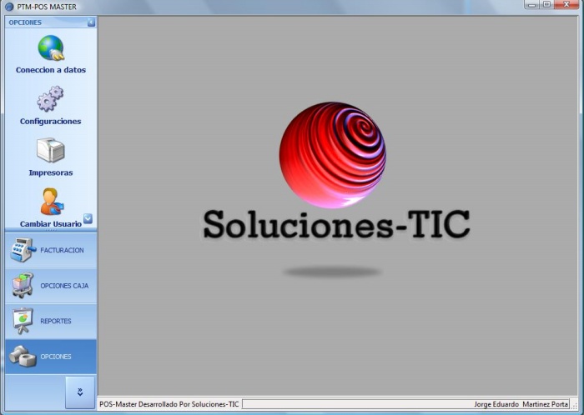Click the Coneccion a datos label

pyautogui.click(x=51, y=70)
